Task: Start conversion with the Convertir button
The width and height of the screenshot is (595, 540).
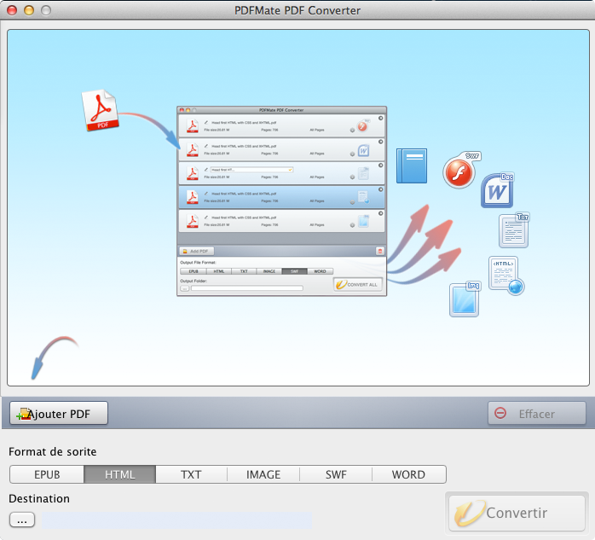Action: point(517,513)
